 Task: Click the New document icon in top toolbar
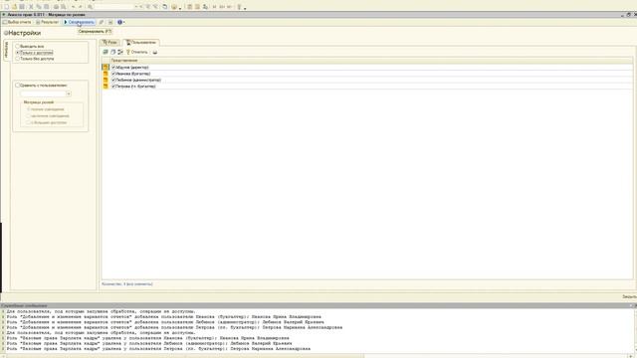coord(7,7)
